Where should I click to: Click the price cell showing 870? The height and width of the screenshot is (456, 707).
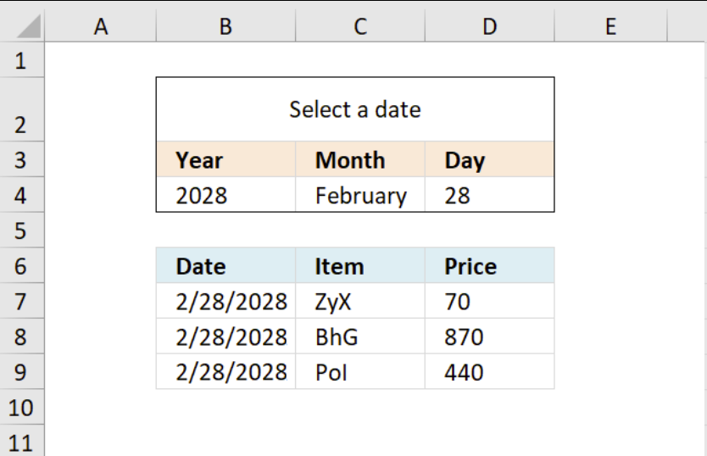click(x=490, y=336)
